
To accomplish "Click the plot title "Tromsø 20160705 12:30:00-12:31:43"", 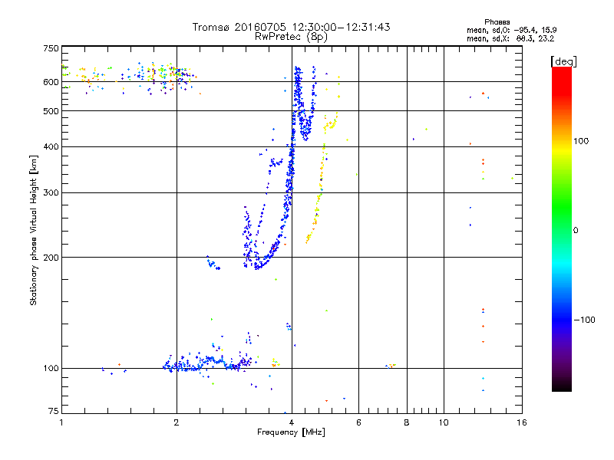I will point(291,27).
